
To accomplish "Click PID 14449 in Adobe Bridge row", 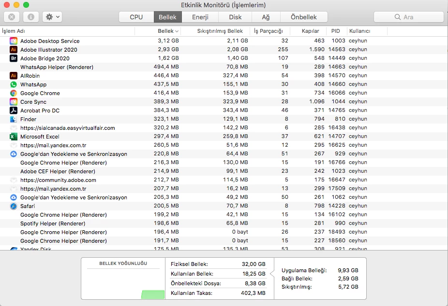I will 337,58.
